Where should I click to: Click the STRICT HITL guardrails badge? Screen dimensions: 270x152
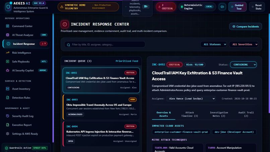click(40, 148)
